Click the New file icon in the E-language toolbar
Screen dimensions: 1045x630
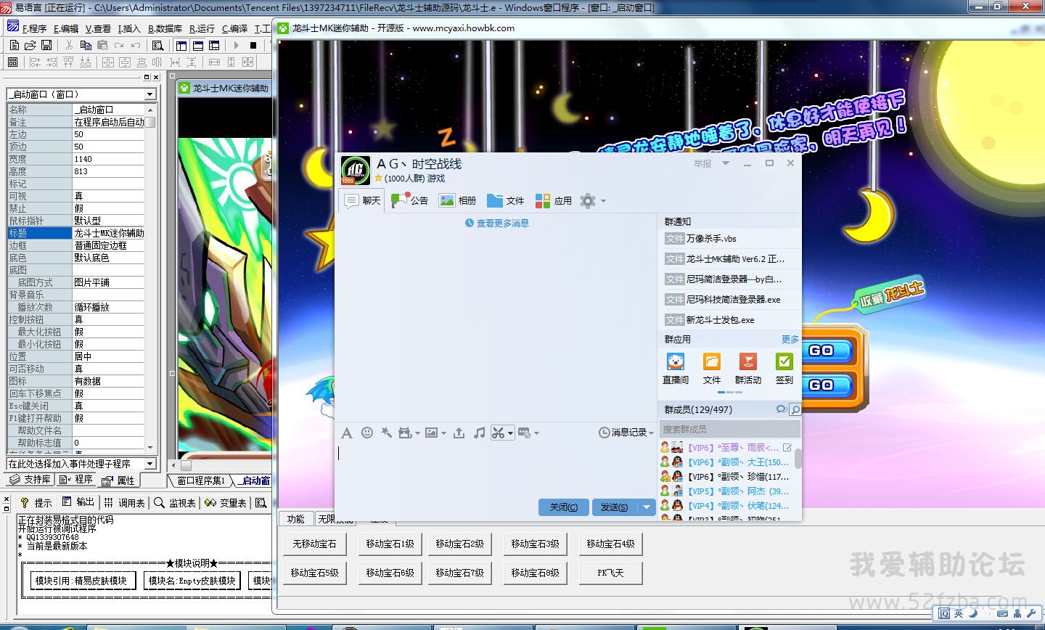pyautogui.click(x=14, y=45)
